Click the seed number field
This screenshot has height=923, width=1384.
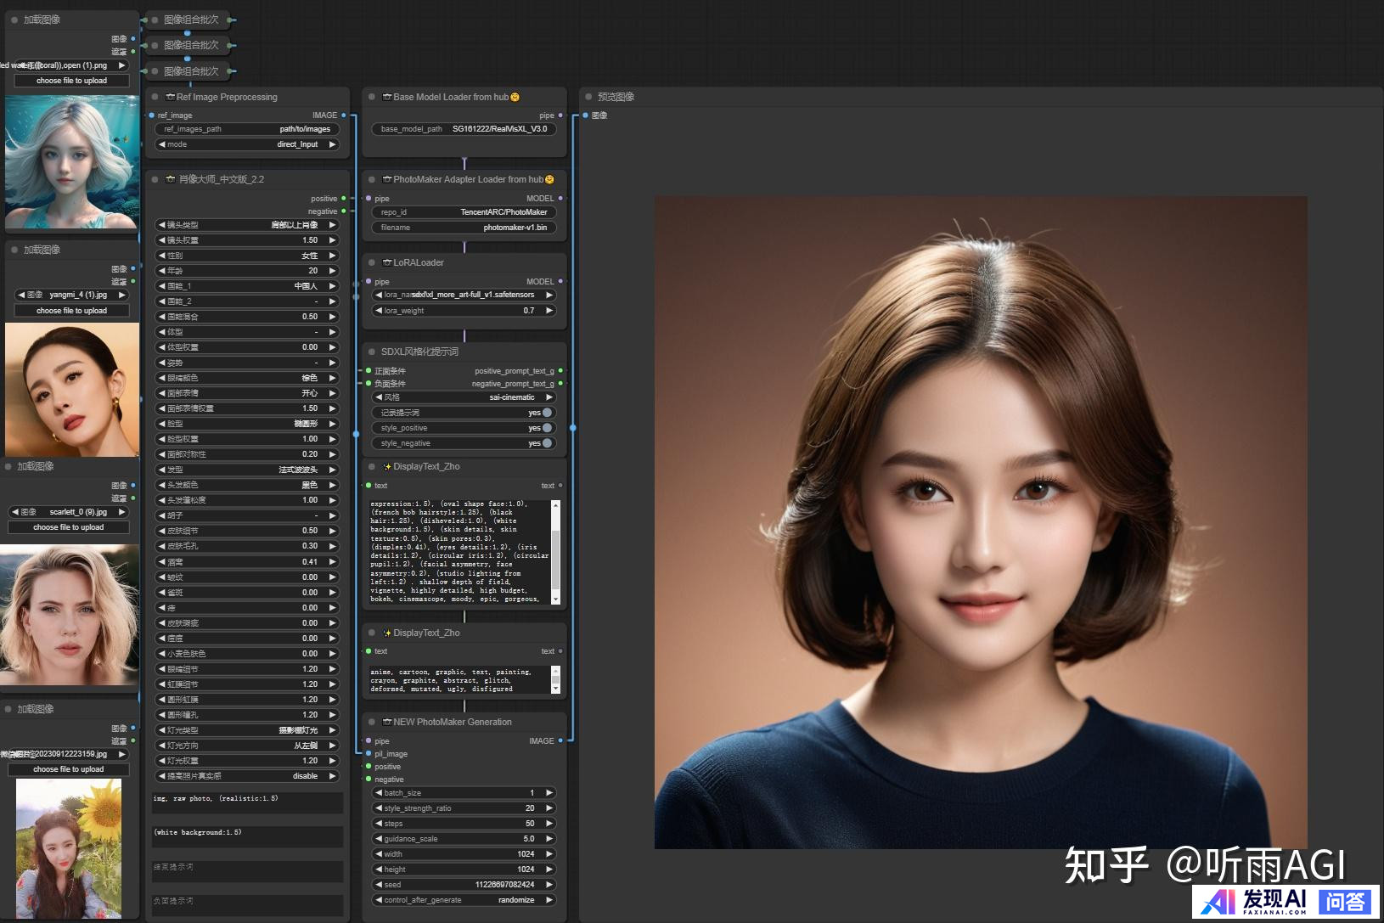pyautogui.click(x=464, y=885)
